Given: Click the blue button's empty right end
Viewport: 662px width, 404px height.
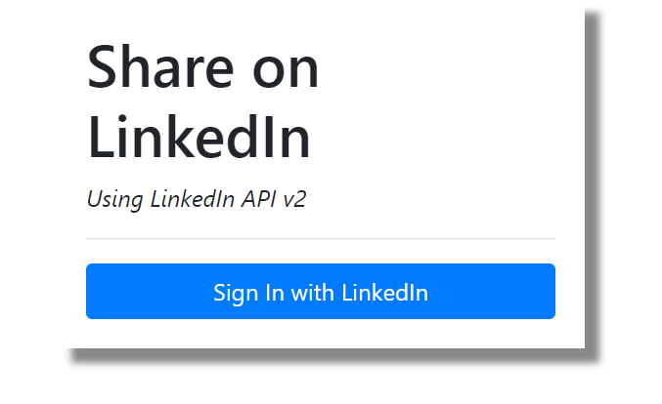Looking at the screenshot, I should point(508,292).
